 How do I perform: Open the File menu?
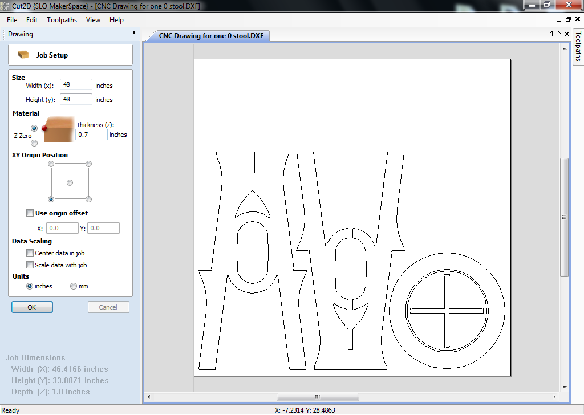click(12, 20)
